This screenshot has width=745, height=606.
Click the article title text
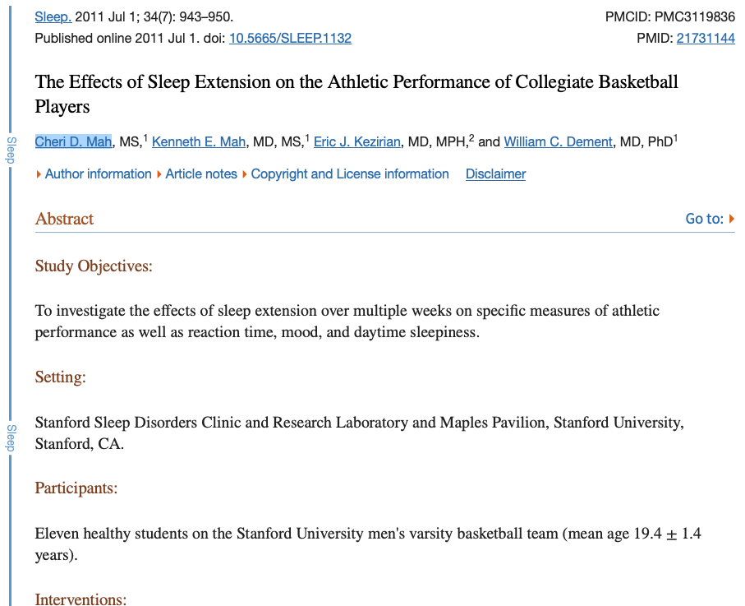pyautogui.click(x=356, y=95)
